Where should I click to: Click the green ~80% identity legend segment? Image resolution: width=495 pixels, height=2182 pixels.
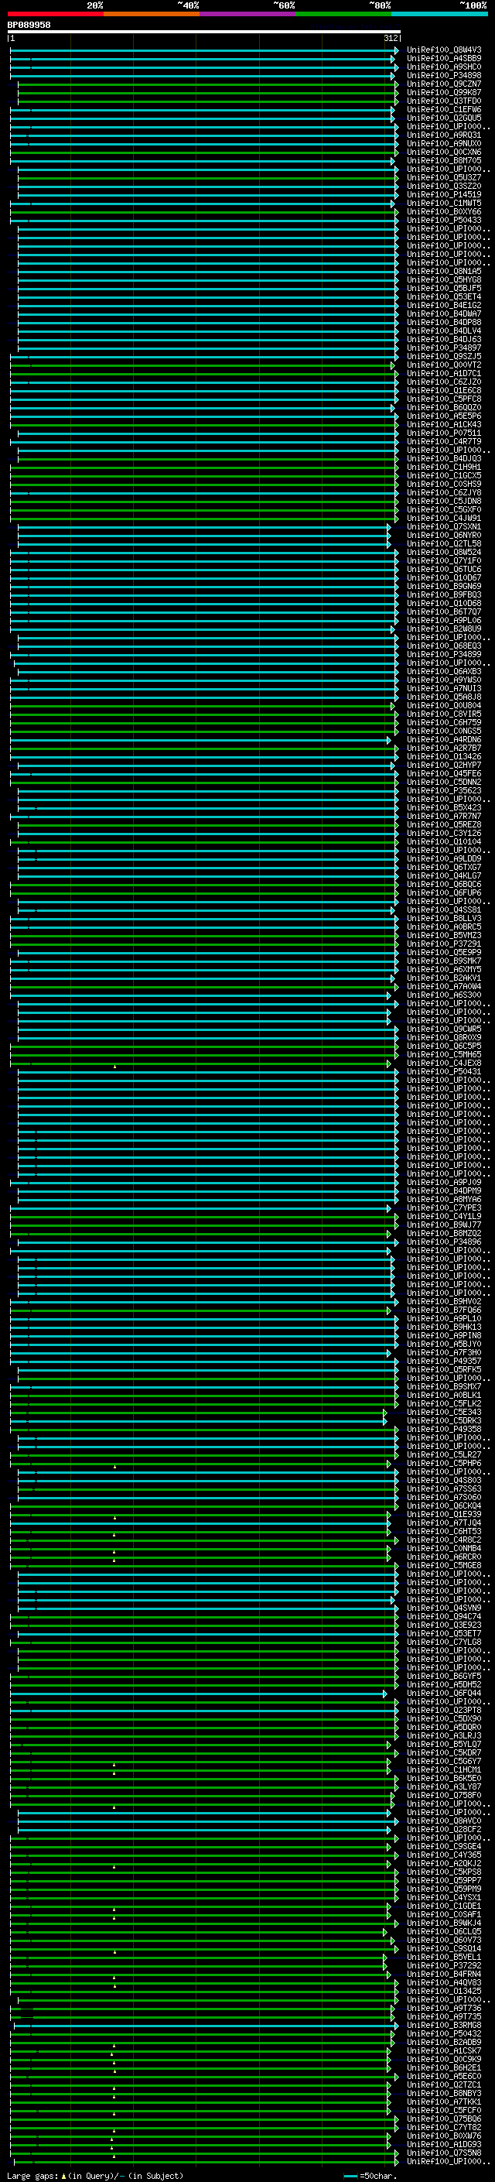(x=343, y=14)
